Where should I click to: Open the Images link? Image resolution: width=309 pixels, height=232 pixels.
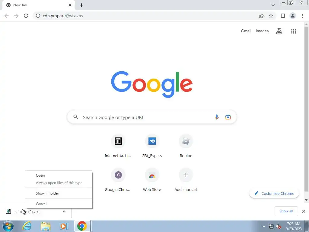(262, 31)
